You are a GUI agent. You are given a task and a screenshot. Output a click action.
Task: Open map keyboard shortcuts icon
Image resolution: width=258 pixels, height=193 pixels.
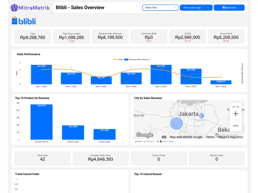pyautogui.click(x=164, y=137)
